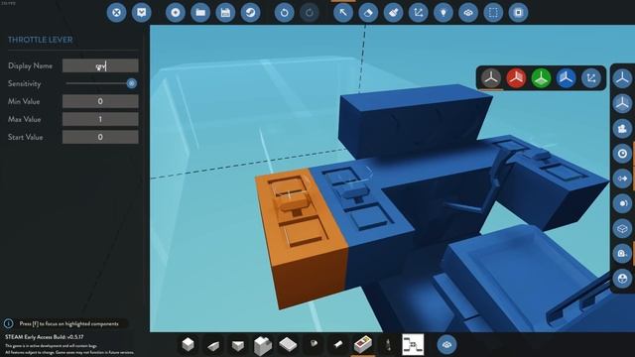
Task: Click the arrow connector icon in right sidebar
Action: pos(622,178)
